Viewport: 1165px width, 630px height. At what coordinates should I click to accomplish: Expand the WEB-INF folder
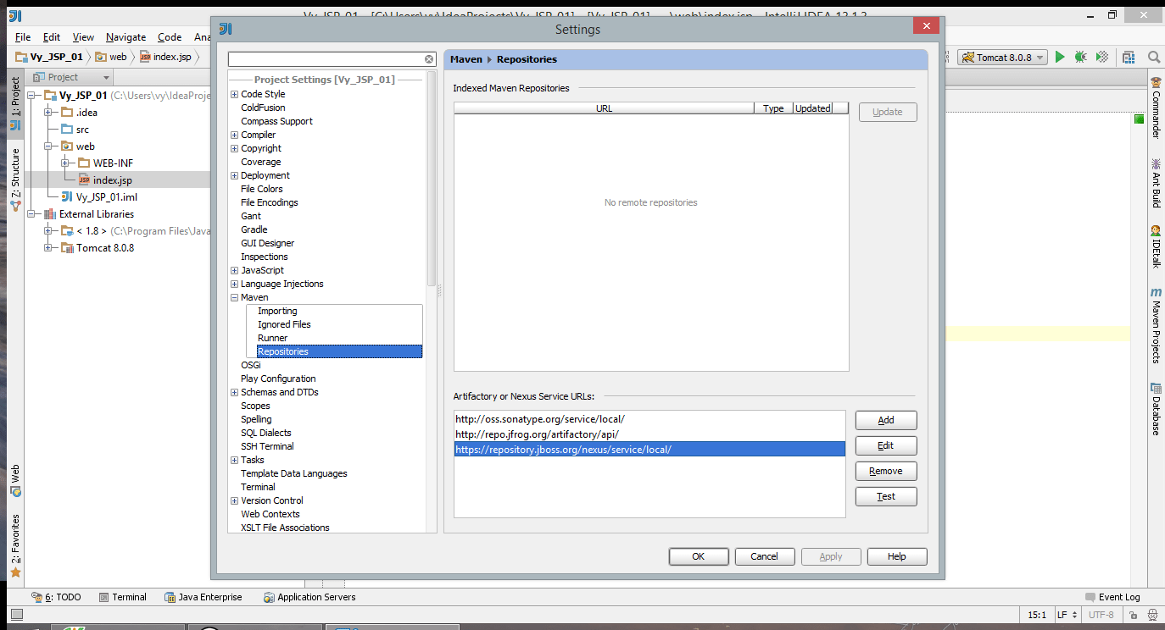click(x=64, y=163)
